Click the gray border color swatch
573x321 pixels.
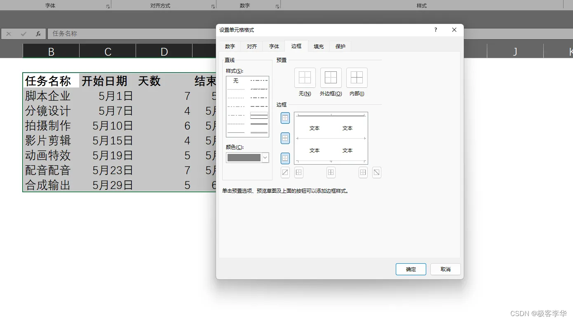pyautogui.click(x=244, y=158)
